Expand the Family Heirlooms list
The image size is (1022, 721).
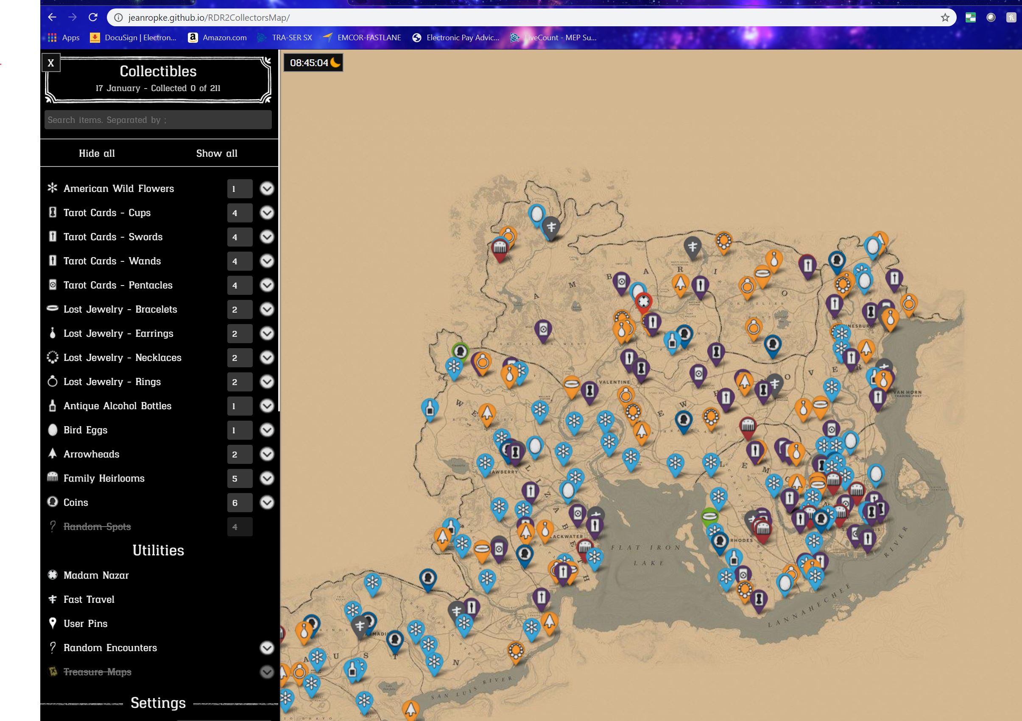(266, 479)
